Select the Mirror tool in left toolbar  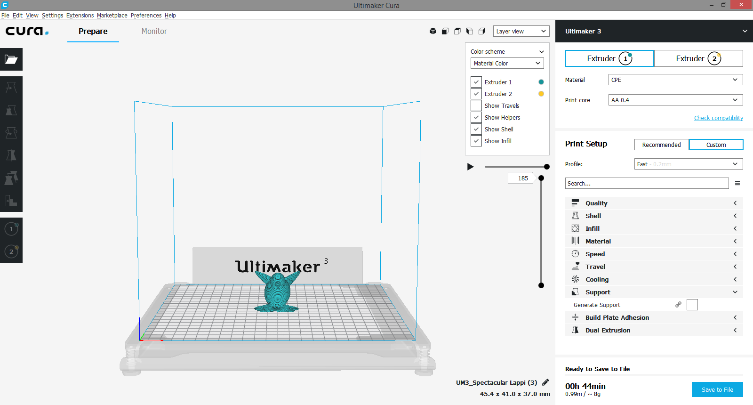click(11, 155)
